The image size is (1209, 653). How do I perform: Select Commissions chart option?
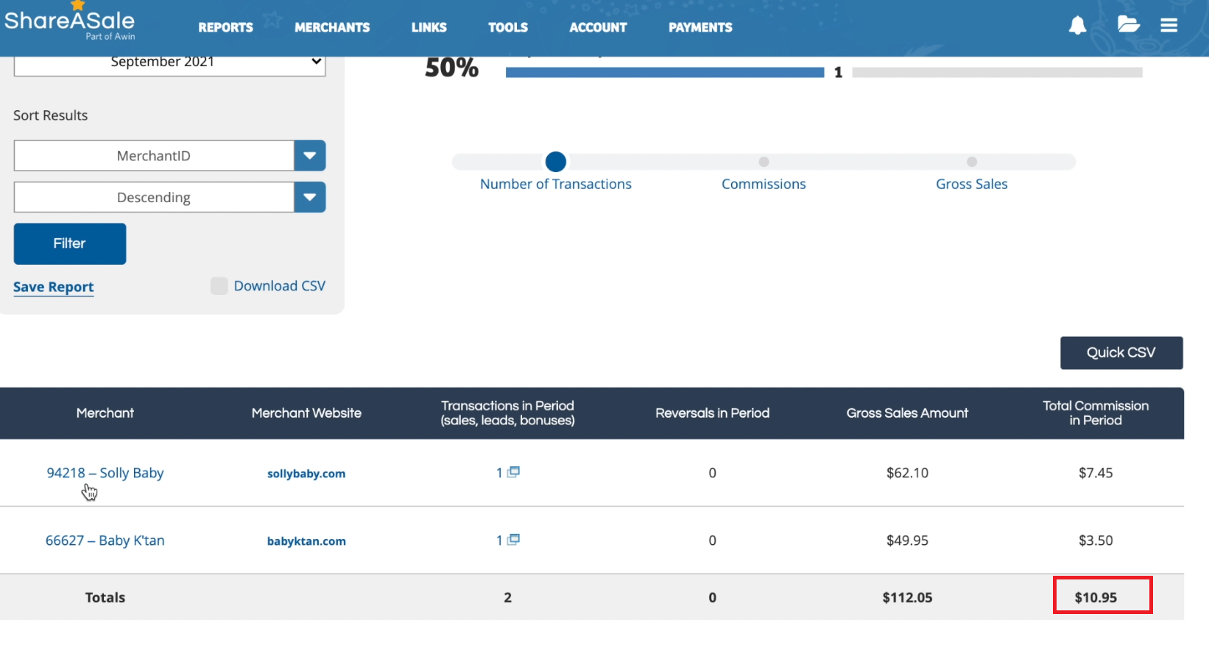pos(764,162)
